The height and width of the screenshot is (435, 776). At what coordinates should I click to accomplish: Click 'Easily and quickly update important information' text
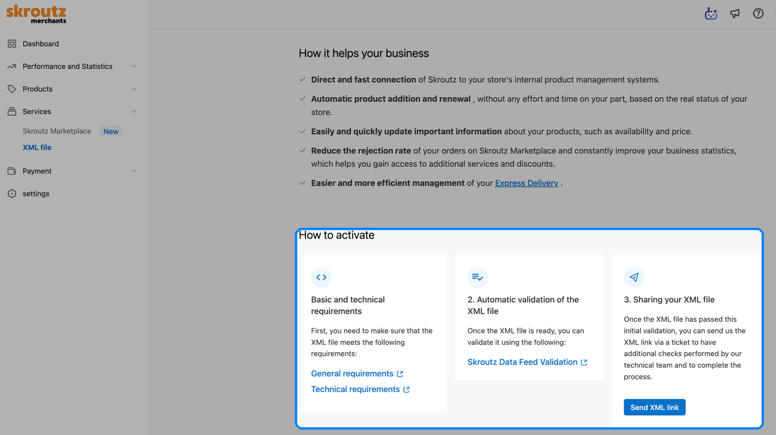click(x=406, y=131)
